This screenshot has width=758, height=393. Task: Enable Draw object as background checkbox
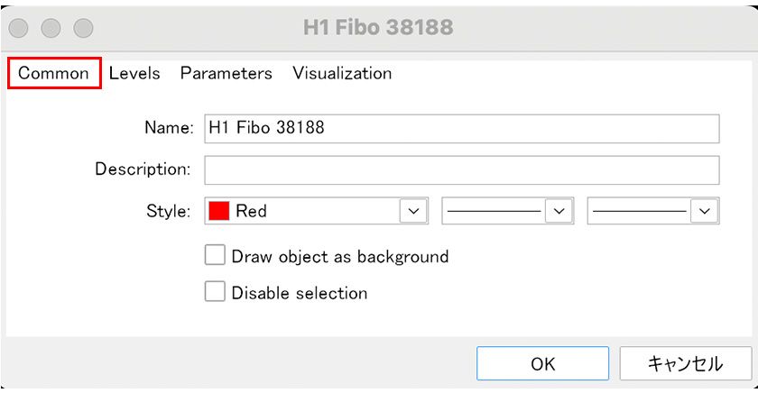(215, 256)
